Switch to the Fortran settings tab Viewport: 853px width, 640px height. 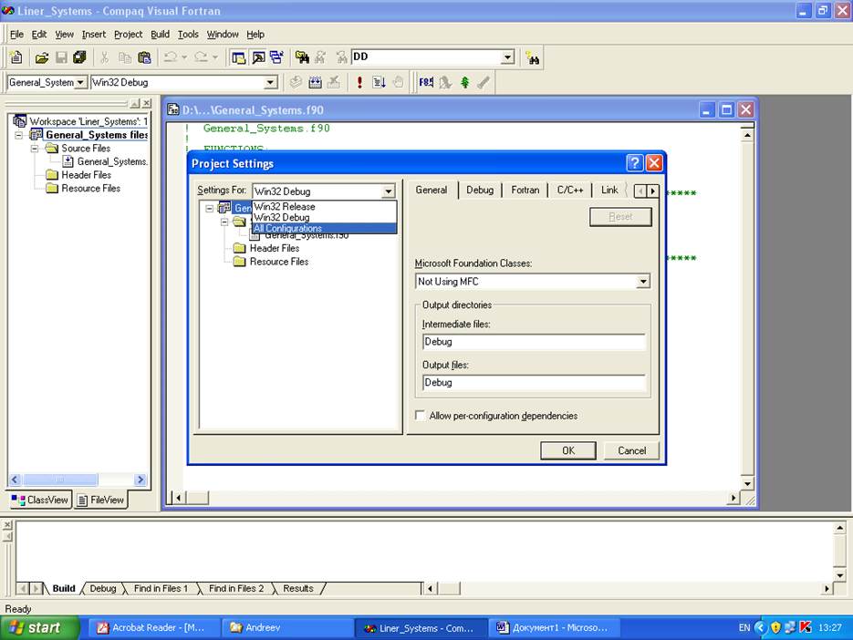[x=525, y=191]
